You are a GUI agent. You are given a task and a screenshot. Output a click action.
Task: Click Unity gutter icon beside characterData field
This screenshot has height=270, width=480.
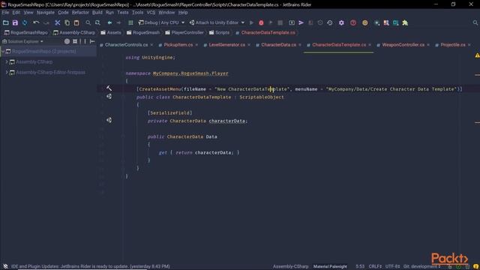coord(109,120)
